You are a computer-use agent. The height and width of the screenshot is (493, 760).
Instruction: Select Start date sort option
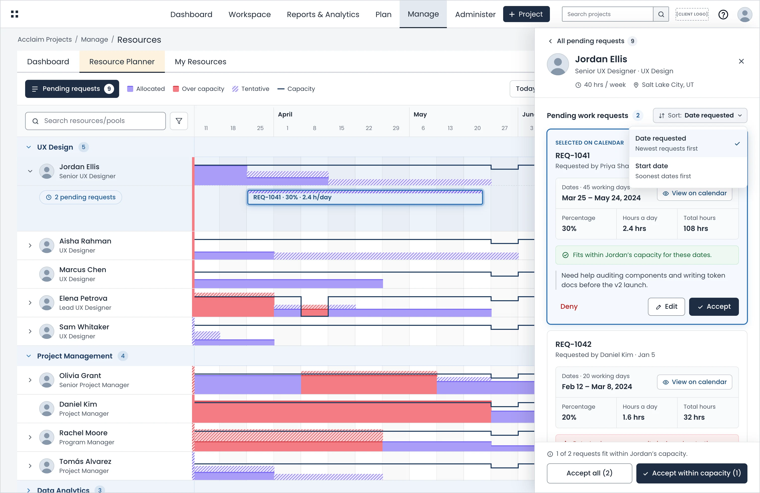click(x=688, y=171)
